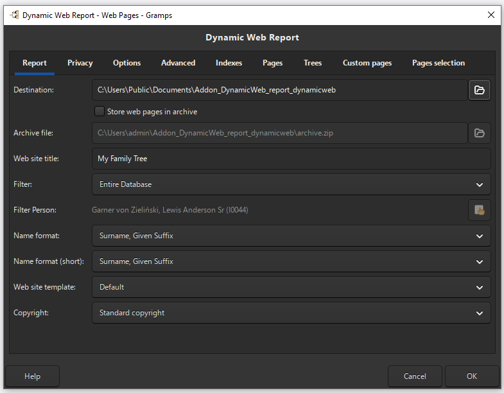Screen dimensions: 504x393
Task: Select a Filter Person using the picker icon
Action: coord(479,210)
